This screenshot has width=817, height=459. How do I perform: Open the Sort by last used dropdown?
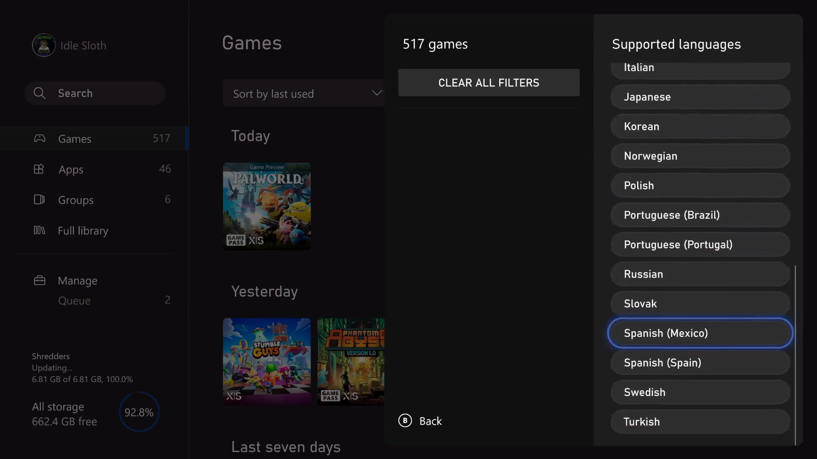coord(303,93)
